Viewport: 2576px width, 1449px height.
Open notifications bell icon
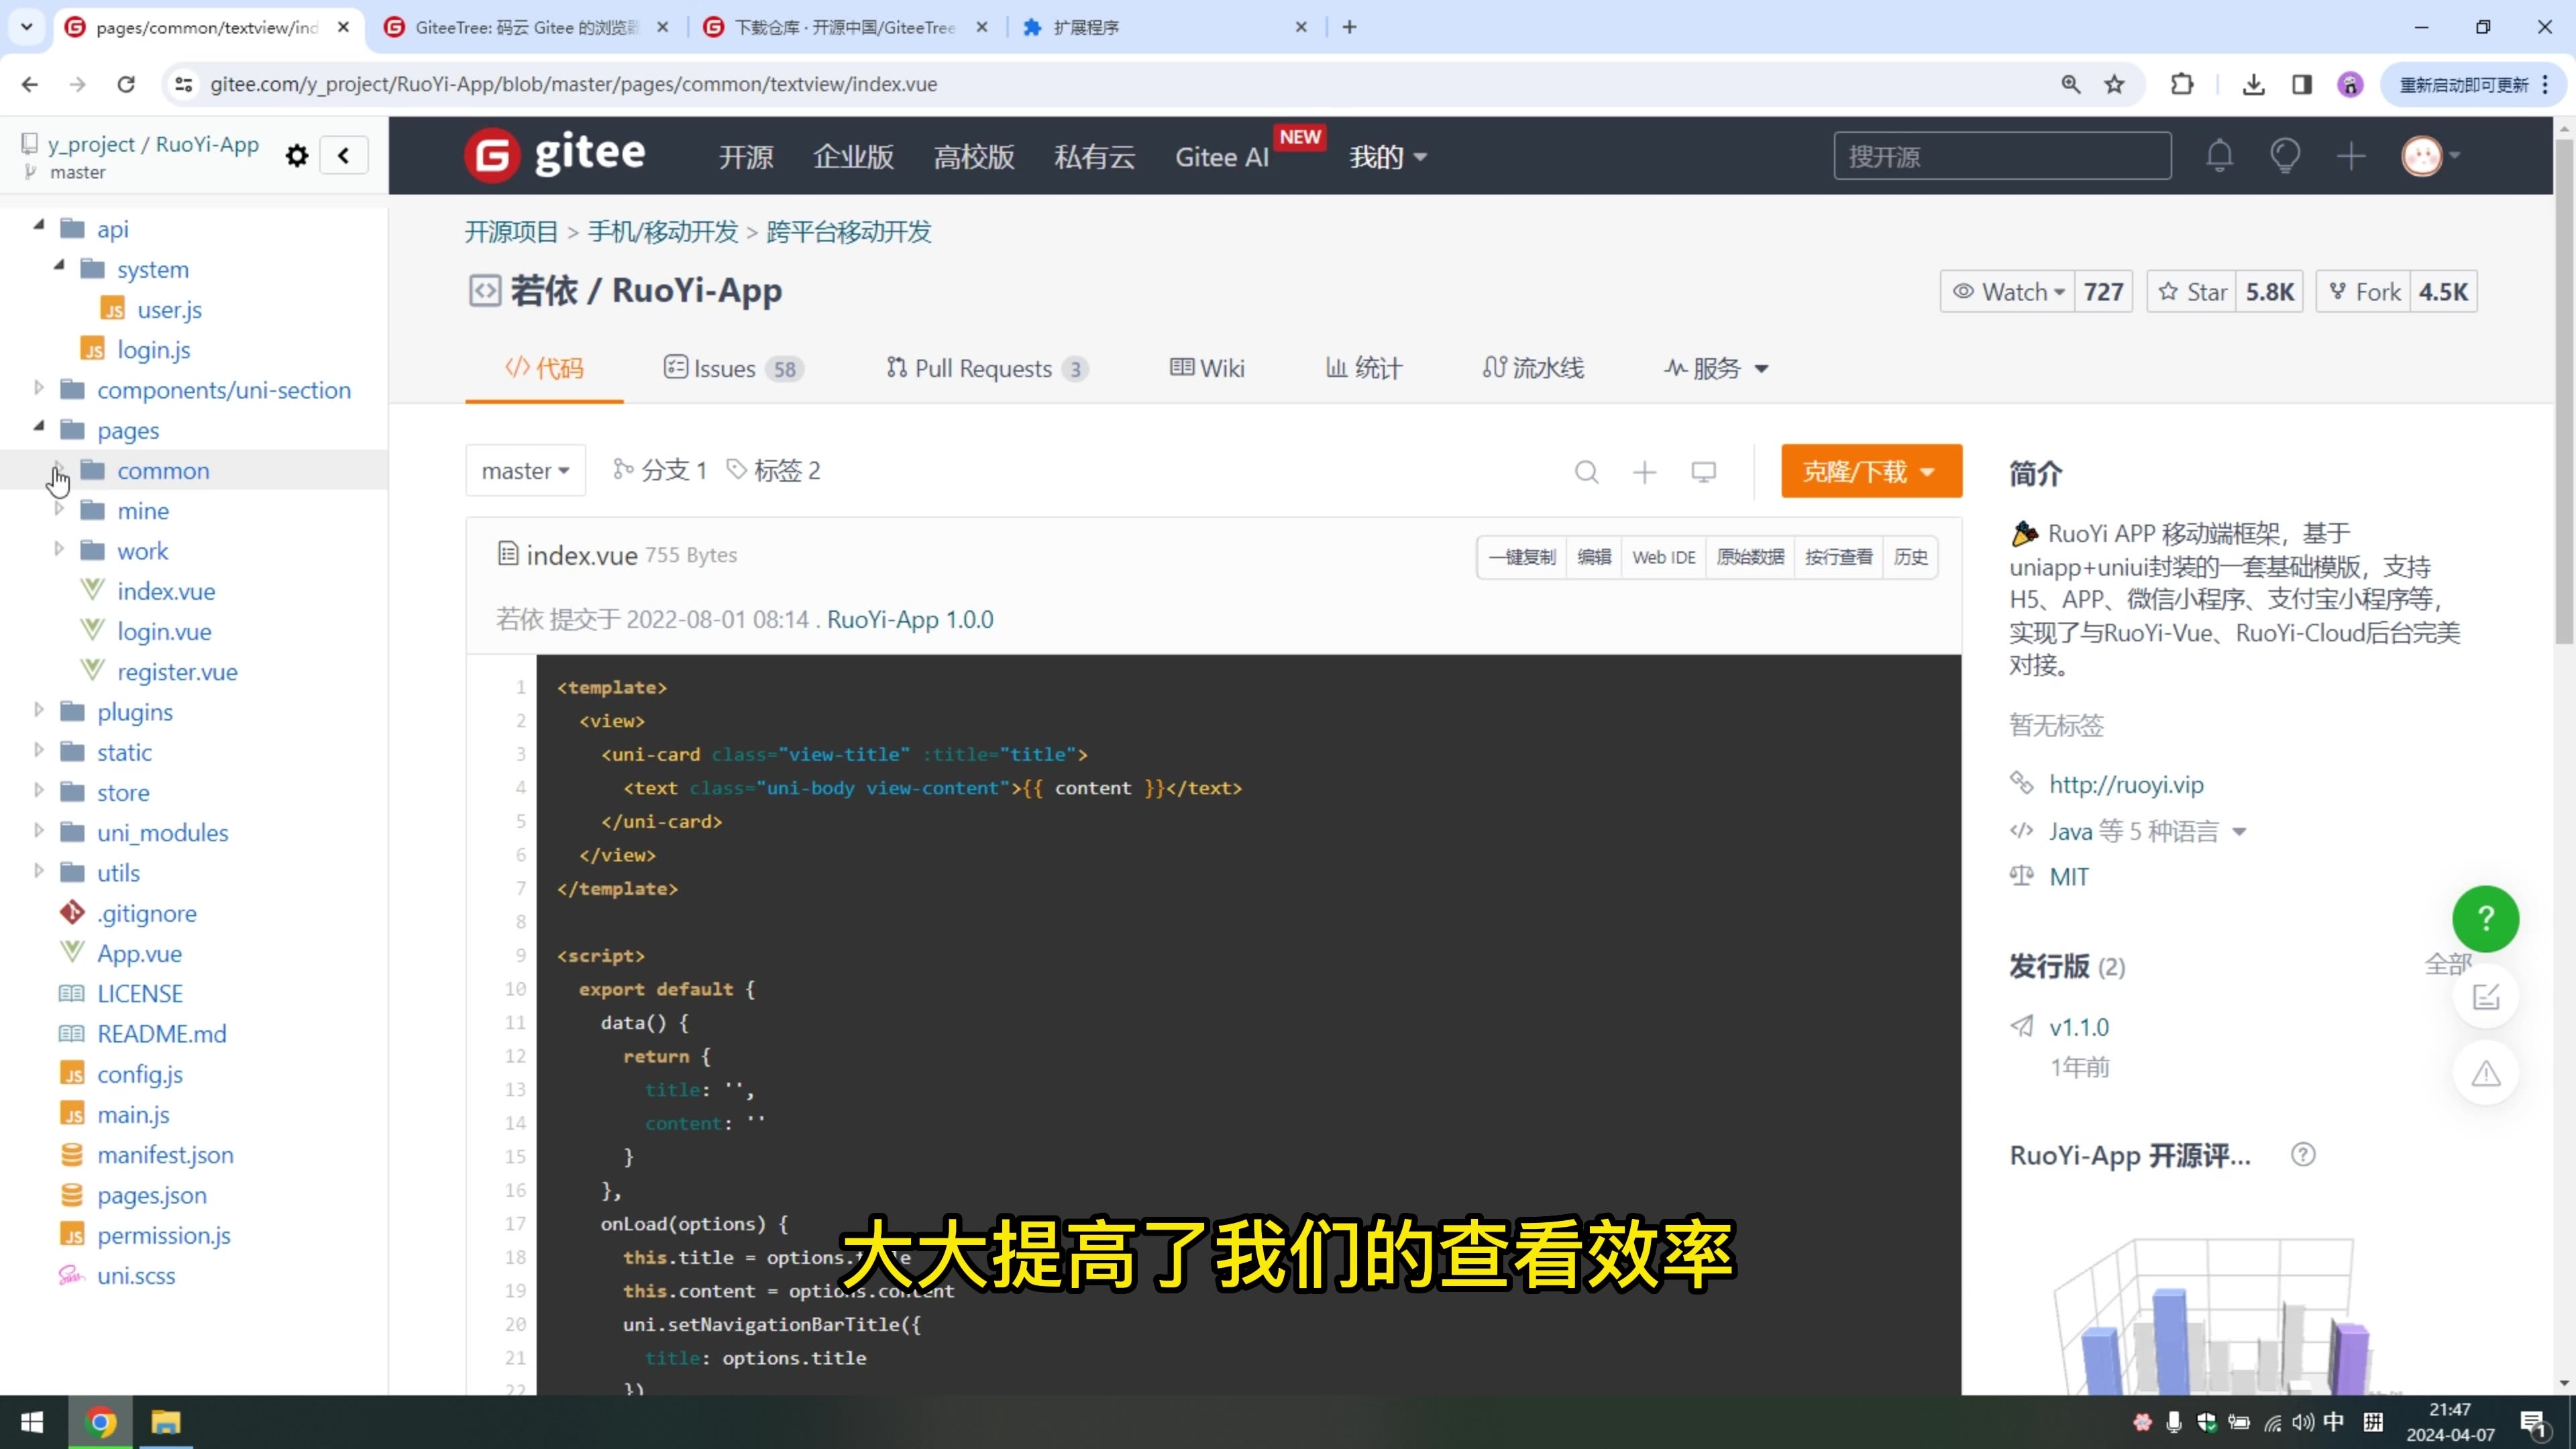click(2219, 156)
